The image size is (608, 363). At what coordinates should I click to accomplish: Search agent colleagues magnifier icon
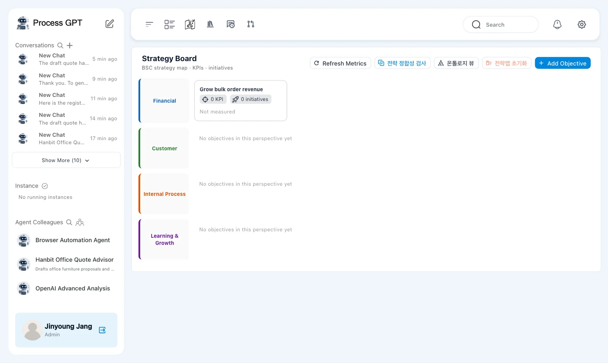pyautogui.click(x=69, y=222)
